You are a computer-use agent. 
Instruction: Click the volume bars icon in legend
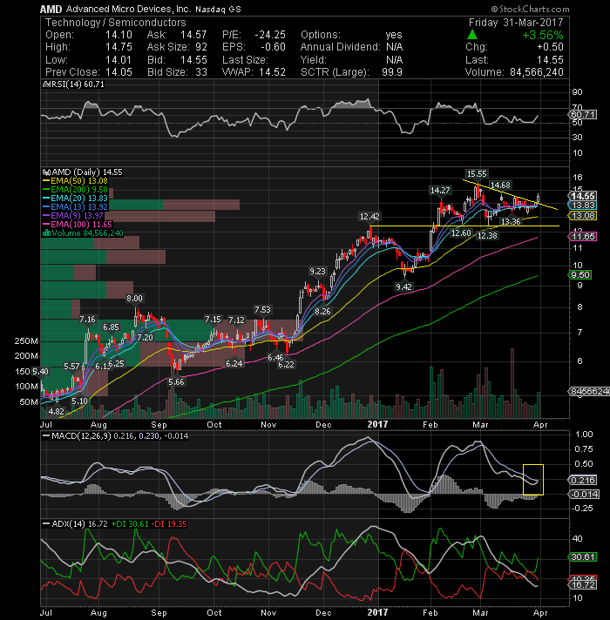pyautogui.click(x=46, y=232)
